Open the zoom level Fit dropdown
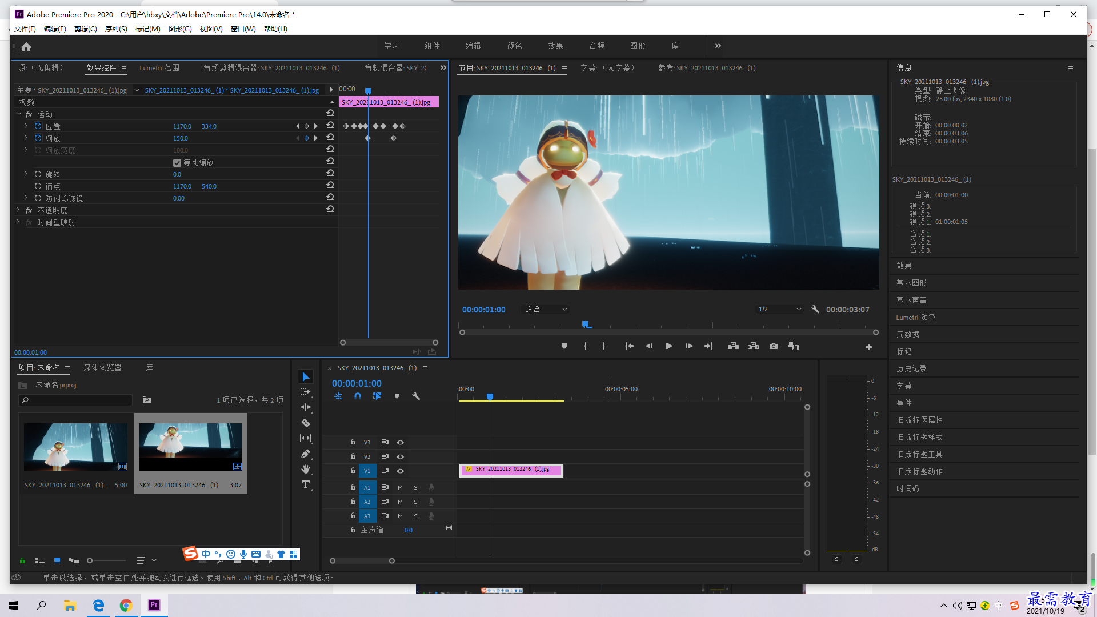 pyautogui.click(x=546, y=309)
